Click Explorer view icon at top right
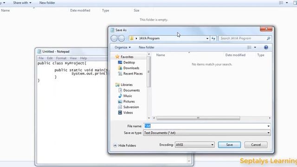Screen dimensions: 297x167 (x=281, y=3)
